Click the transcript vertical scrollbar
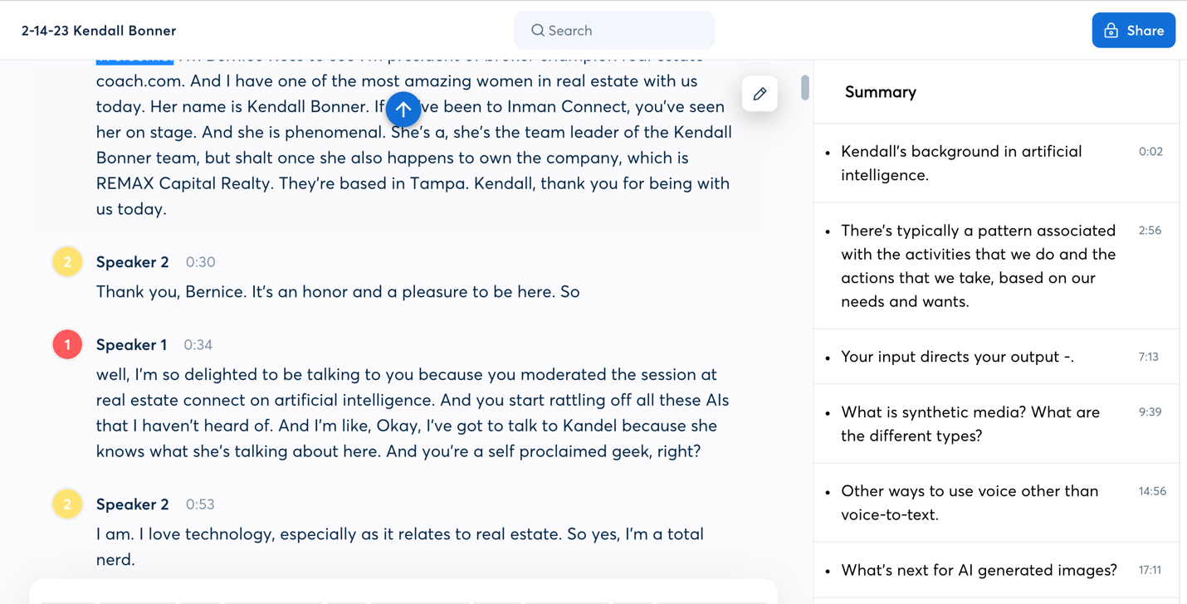 [804, 87]
